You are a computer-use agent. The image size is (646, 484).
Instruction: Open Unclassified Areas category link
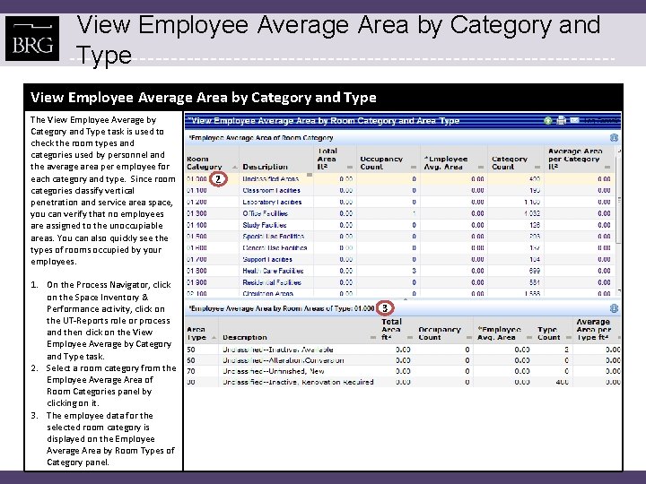point(271,179)
